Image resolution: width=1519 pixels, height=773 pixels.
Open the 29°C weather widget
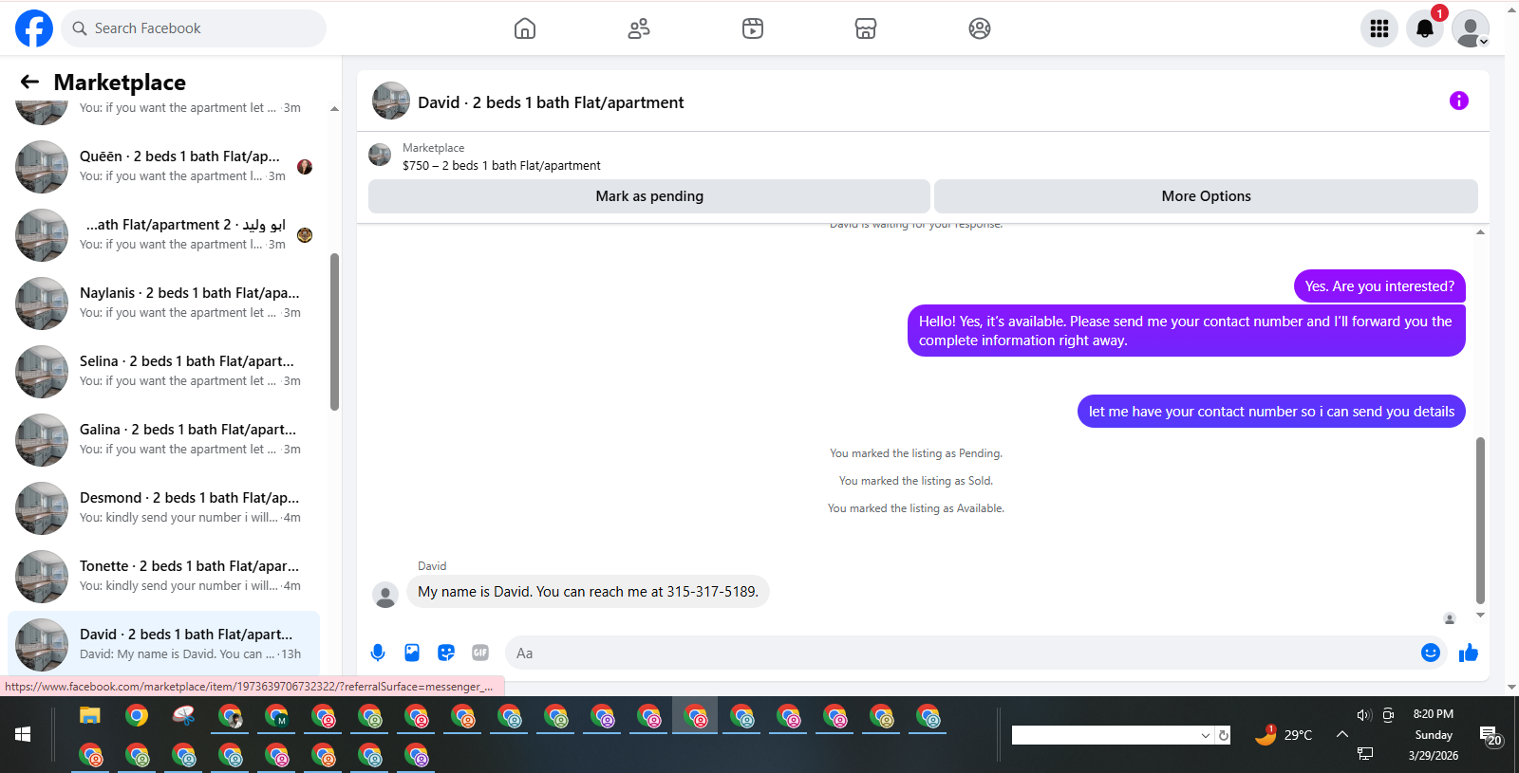(1284, 735)
